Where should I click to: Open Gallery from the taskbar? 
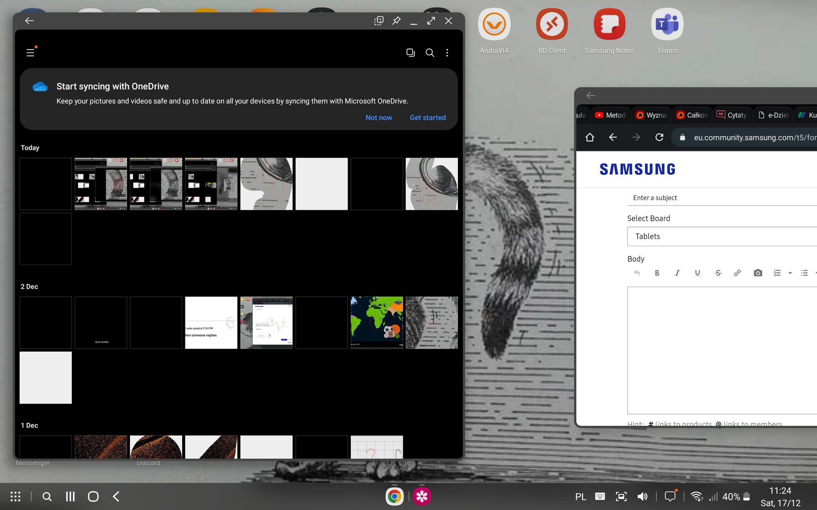[422, 497]
